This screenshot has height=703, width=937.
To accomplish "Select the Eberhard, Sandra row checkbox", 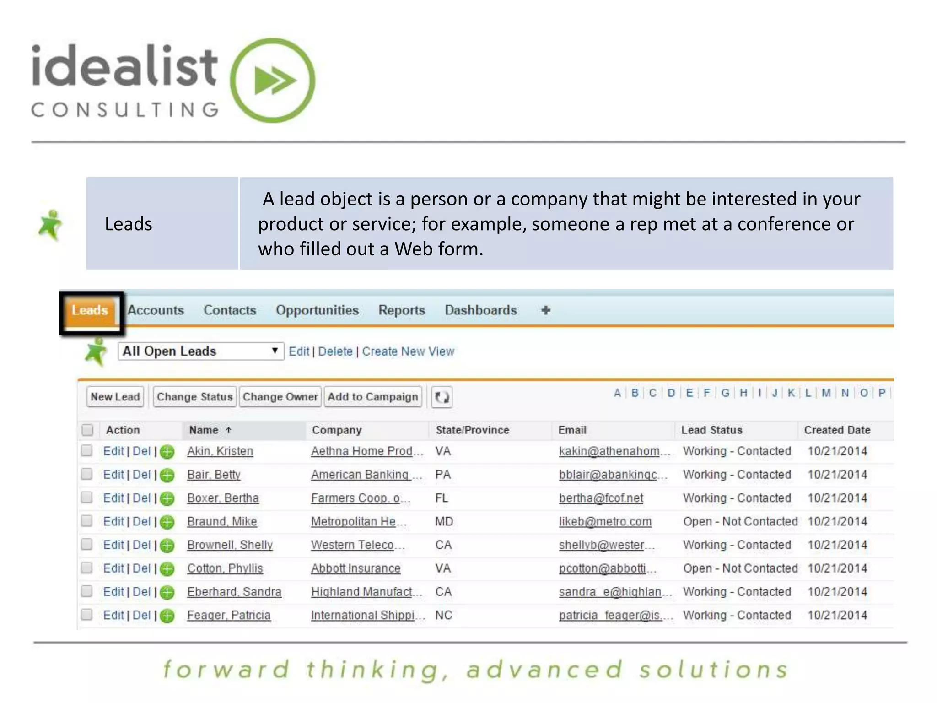I will coord(86,591).
